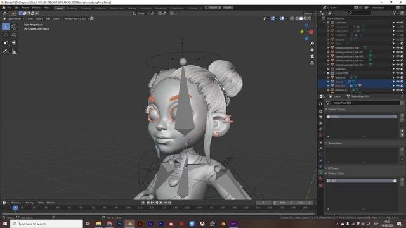Viewport: 406px width, 228px height.
Task: Select the Scale tool
Action: 6,42
